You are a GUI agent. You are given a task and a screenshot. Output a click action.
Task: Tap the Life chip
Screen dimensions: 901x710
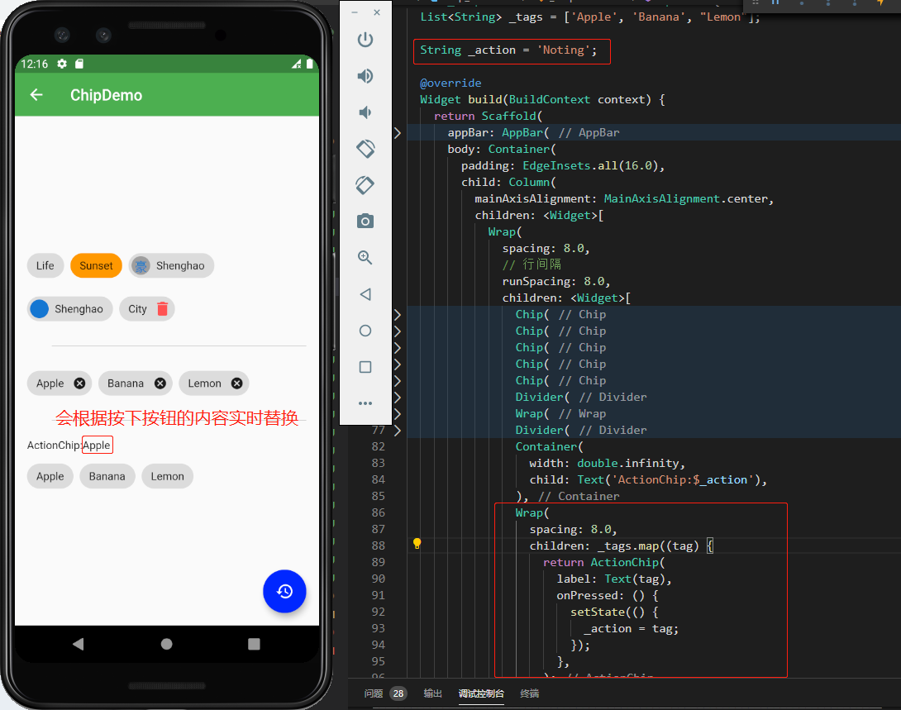pyautogui.click(x=45, y=265)
